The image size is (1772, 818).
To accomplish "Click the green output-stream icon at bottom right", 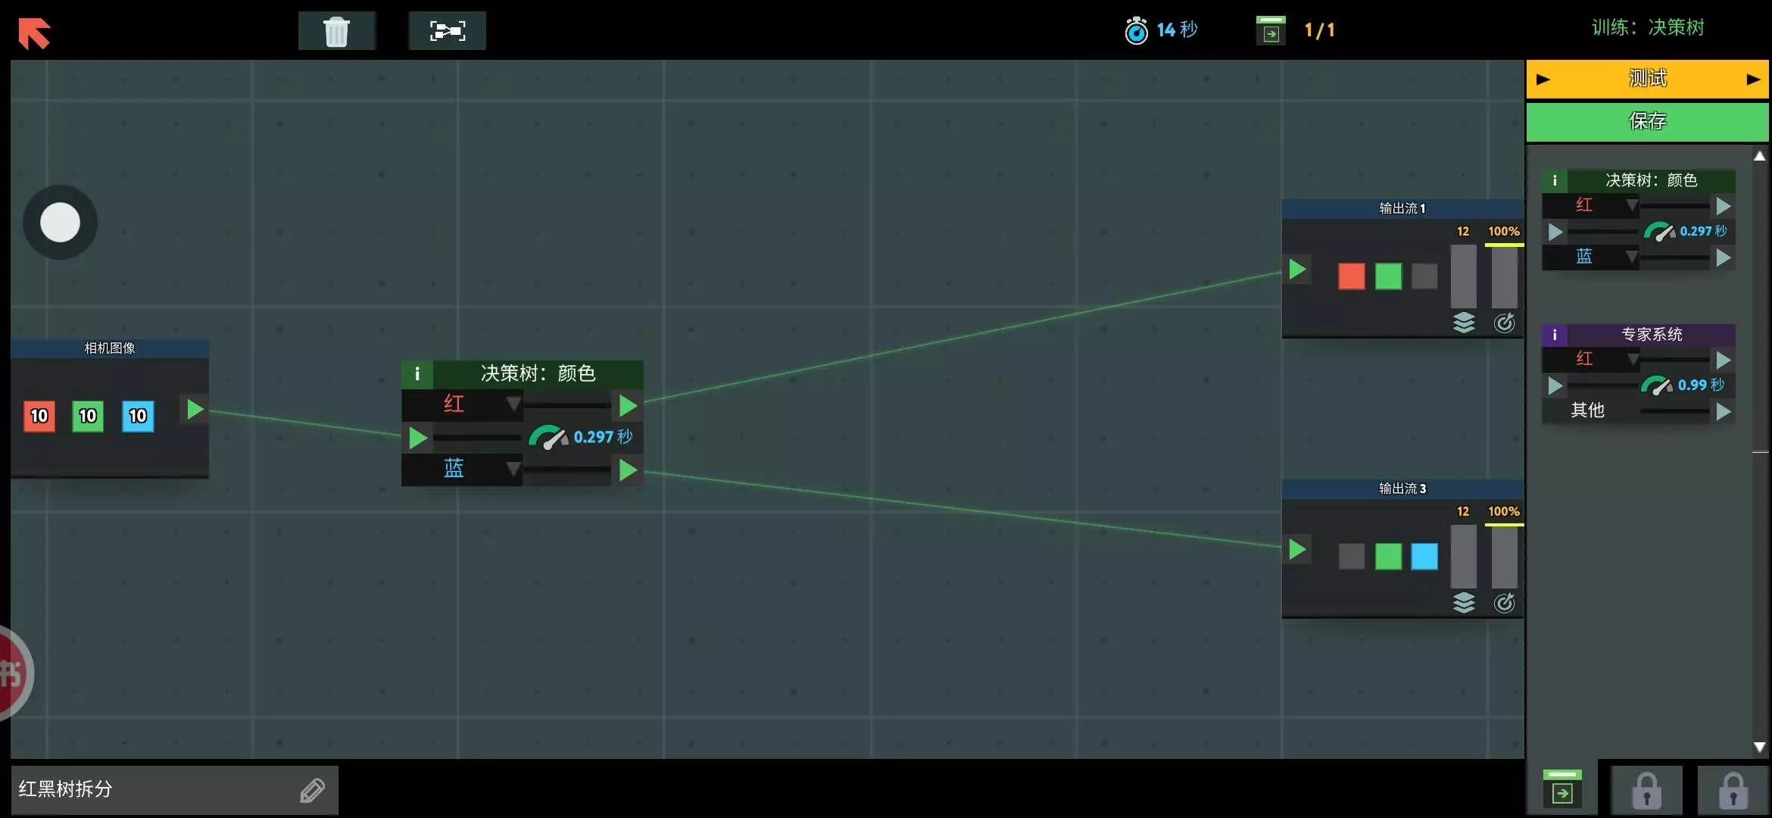I will point(1561,788).
